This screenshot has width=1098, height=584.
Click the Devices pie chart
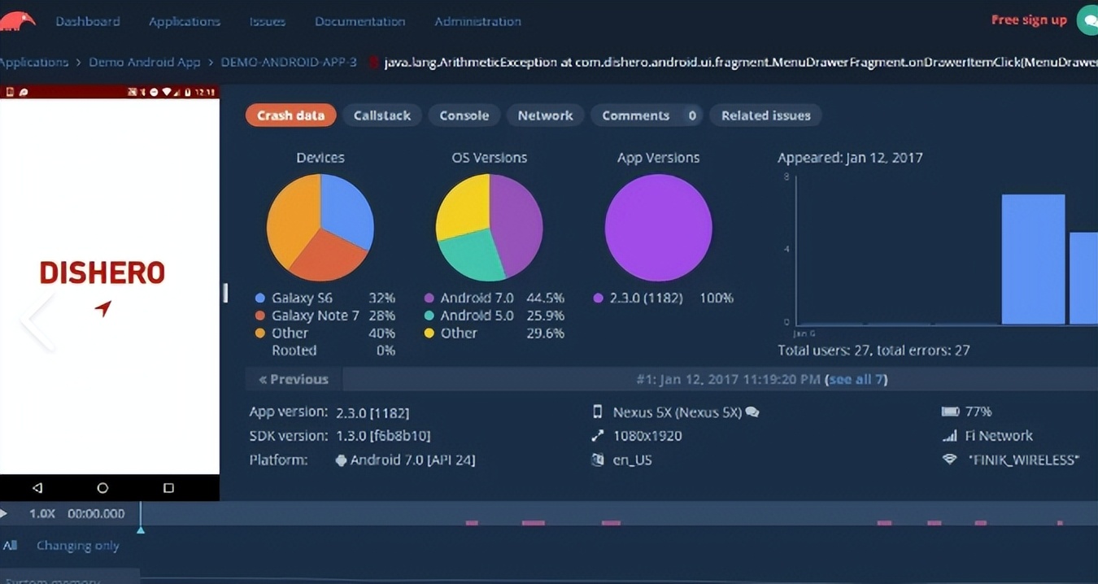320,228
